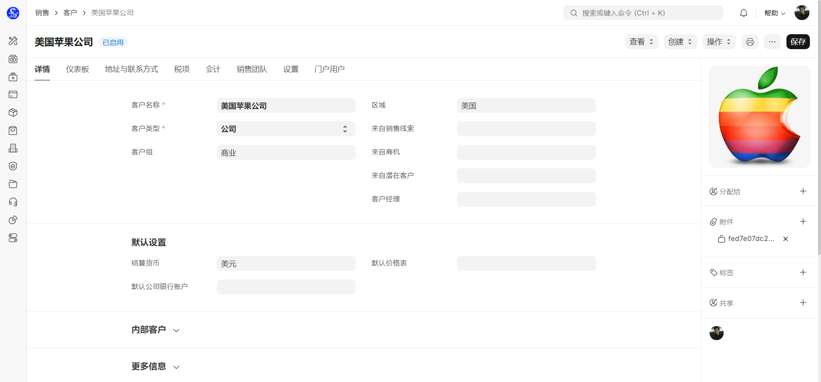Expand the 更多信息 section

coord(155,367)
